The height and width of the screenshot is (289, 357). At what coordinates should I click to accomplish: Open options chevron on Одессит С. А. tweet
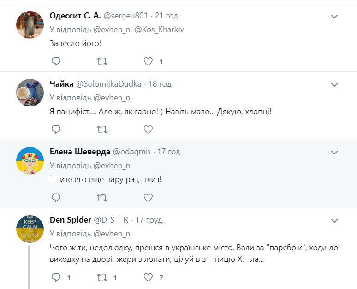pos(335,17)
